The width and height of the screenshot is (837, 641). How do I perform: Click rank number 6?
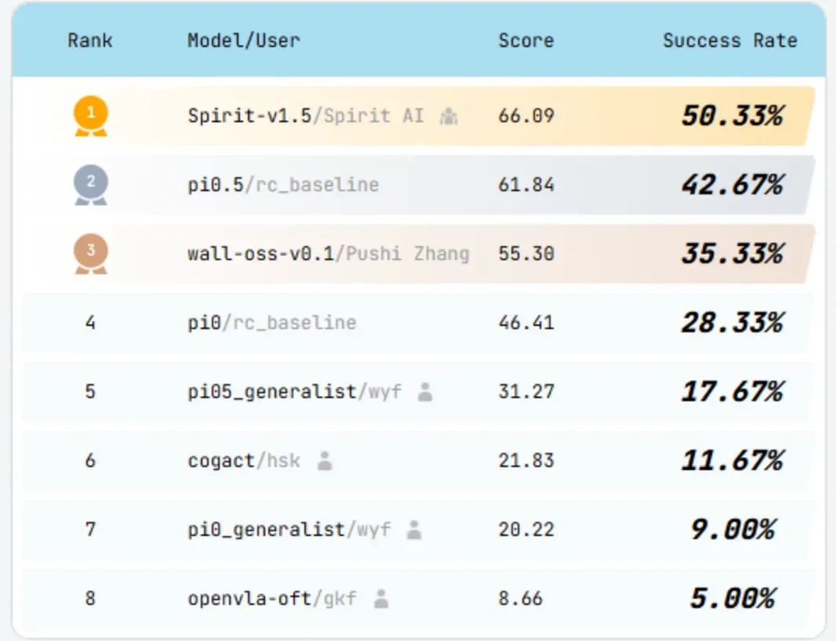[x=90, y=461]
